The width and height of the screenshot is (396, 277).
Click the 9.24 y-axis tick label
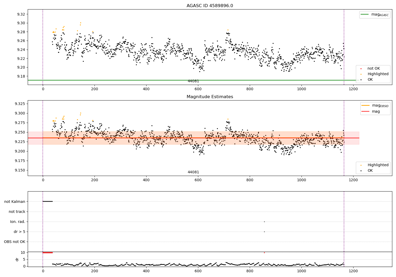[x=21, y=50]
